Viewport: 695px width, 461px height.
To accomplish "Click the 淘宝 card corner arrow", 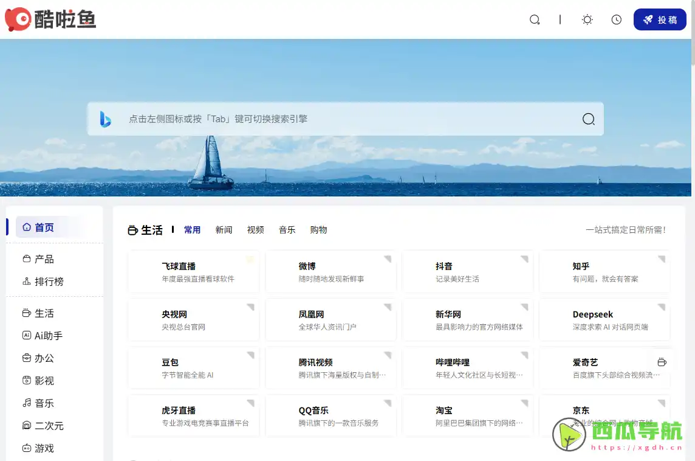I will pyautogui.click(x=526, y=403).
